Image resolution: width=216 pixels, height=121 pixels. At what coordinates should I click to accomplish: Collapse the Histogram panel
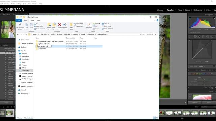215,15
